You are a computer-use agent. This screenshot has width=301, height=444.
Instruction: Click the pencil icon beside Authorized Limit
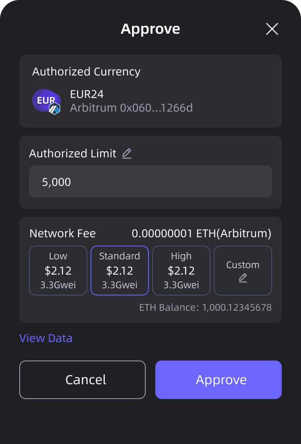127,153
